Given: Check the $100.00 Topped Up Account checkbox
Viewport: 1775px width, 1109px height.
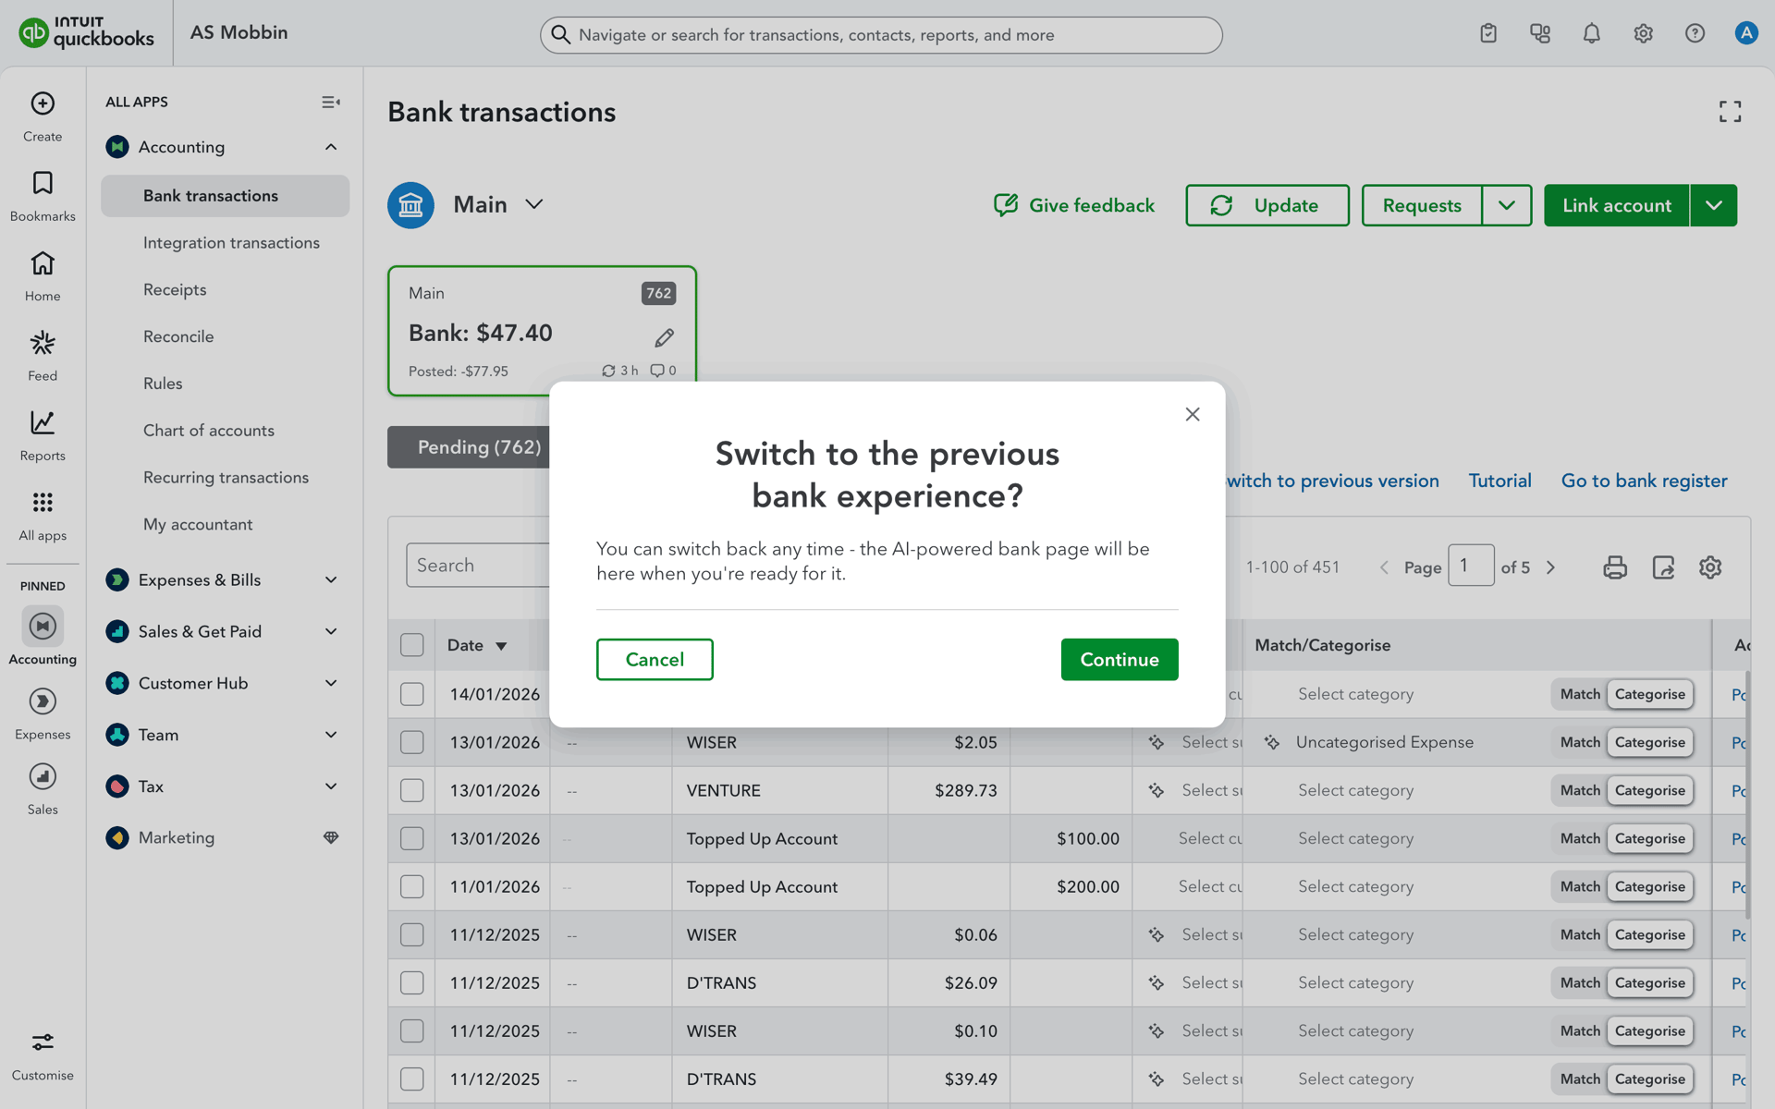Looking at the screenshot, I should [x=412, y=838].
